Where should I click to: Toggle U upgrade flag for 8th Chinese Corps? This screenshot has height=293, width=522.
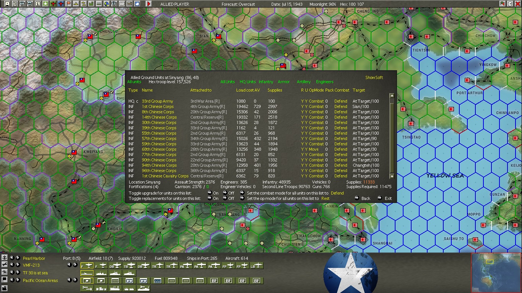click(x=306, y=112)
